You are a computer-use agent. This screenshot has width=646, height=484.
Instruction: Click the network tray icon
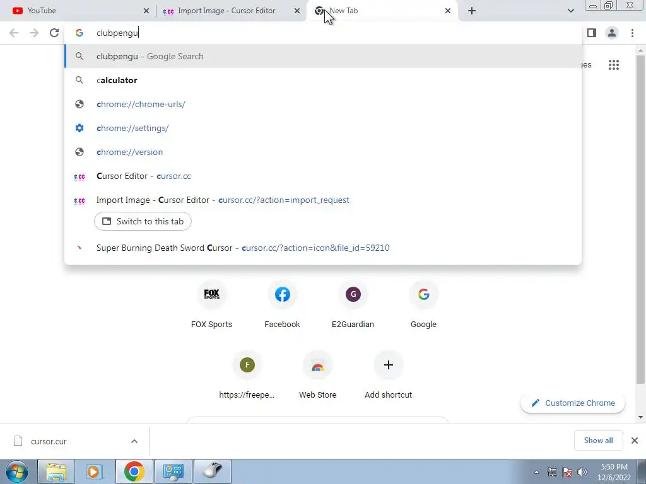coord(551,472)
